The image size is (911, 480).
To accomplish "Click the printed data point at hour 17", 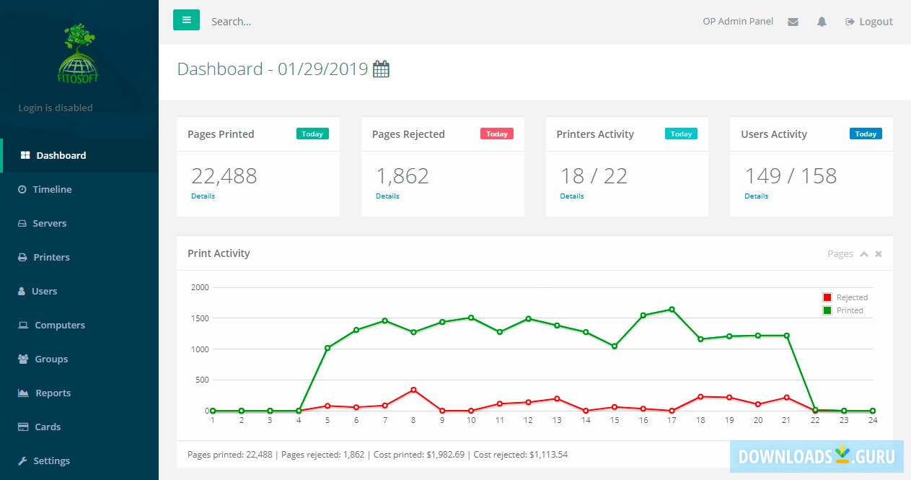I will 672,309.
